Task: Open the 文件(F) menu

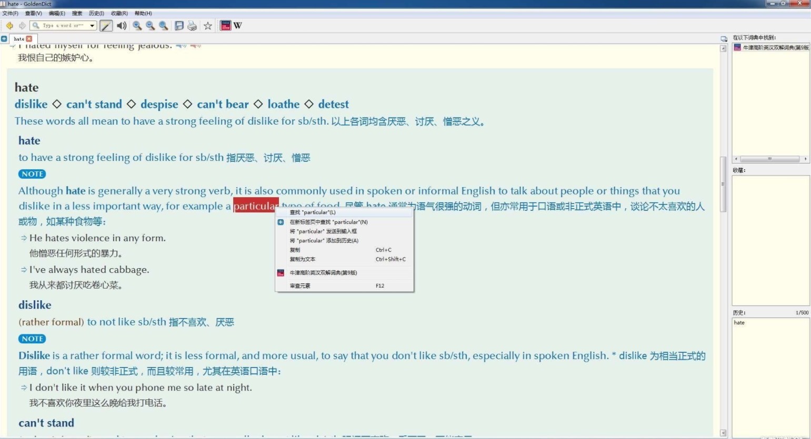Action: [11, 13]
